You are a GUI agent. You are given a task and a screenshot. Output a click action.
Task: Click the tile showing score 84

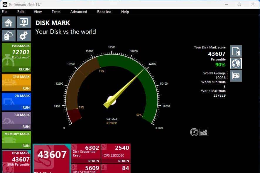(x=116, y=169)
